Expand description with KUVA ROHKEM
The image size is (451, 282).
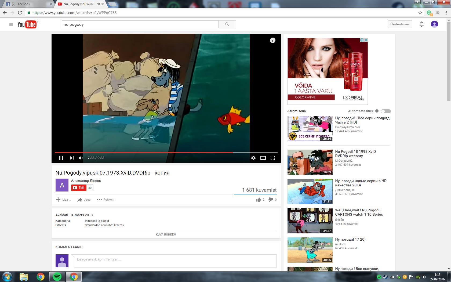(166, 234)
